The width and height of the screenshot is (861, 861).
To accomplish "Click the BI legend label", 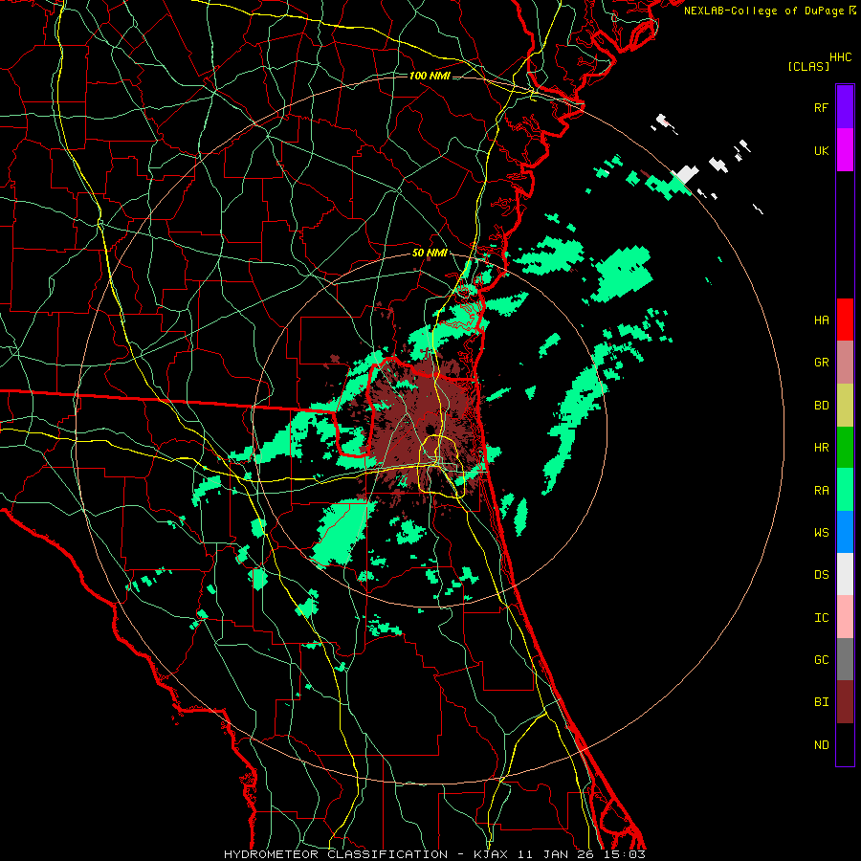I will point(821,702).
